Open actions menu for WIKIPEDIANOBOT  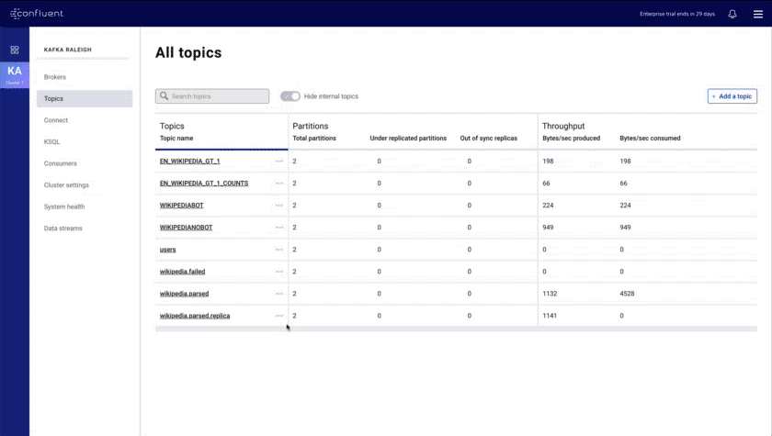tap(279, 228)
